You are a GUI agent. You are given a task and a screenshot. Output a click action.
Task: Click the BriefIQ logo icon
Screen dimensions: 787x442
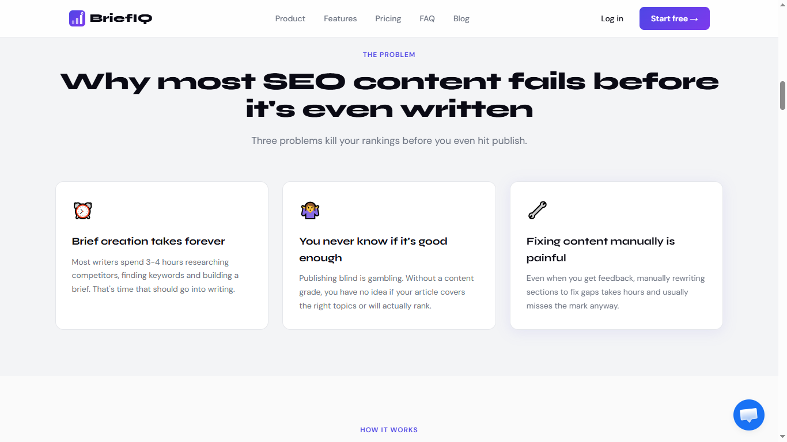pos(77,18)
